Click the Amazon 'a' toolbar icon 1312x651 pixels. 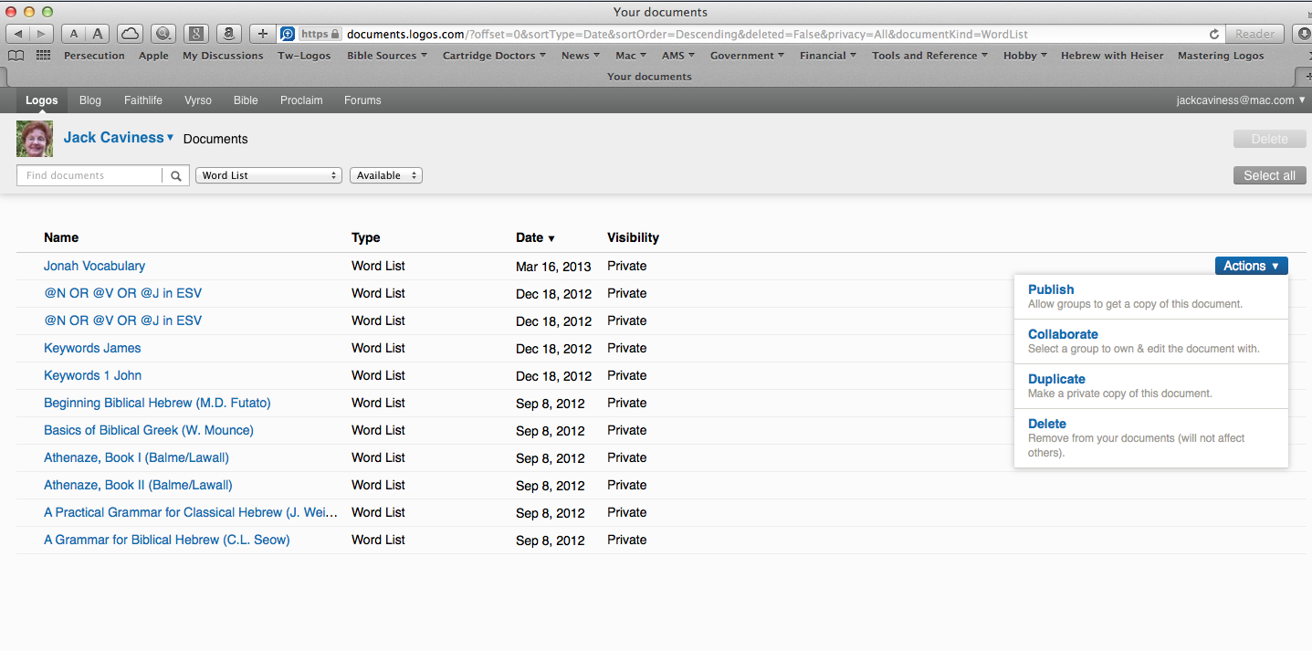[229, 34]
